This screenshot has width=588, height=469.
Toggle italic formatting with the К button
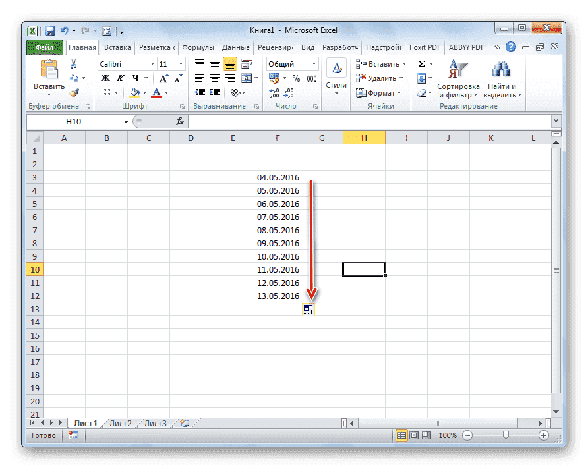121,78
